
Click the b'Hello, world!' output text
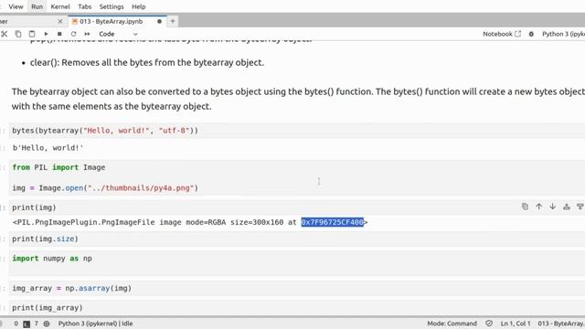coord(48,148)
